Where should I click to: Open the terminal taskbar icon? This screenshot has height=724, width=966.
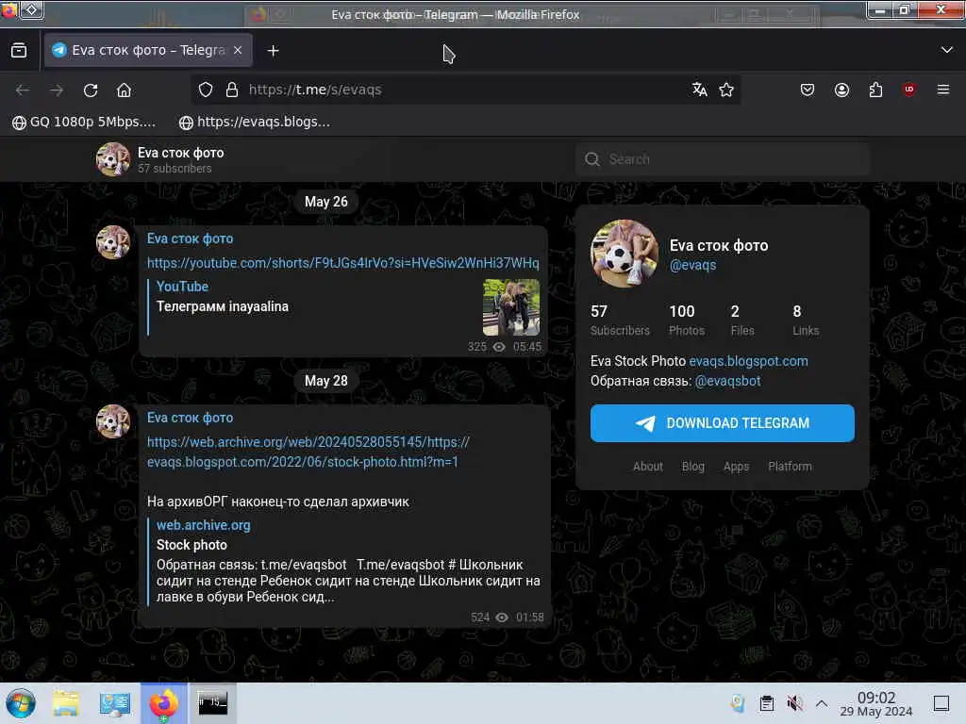pos(212,703)
